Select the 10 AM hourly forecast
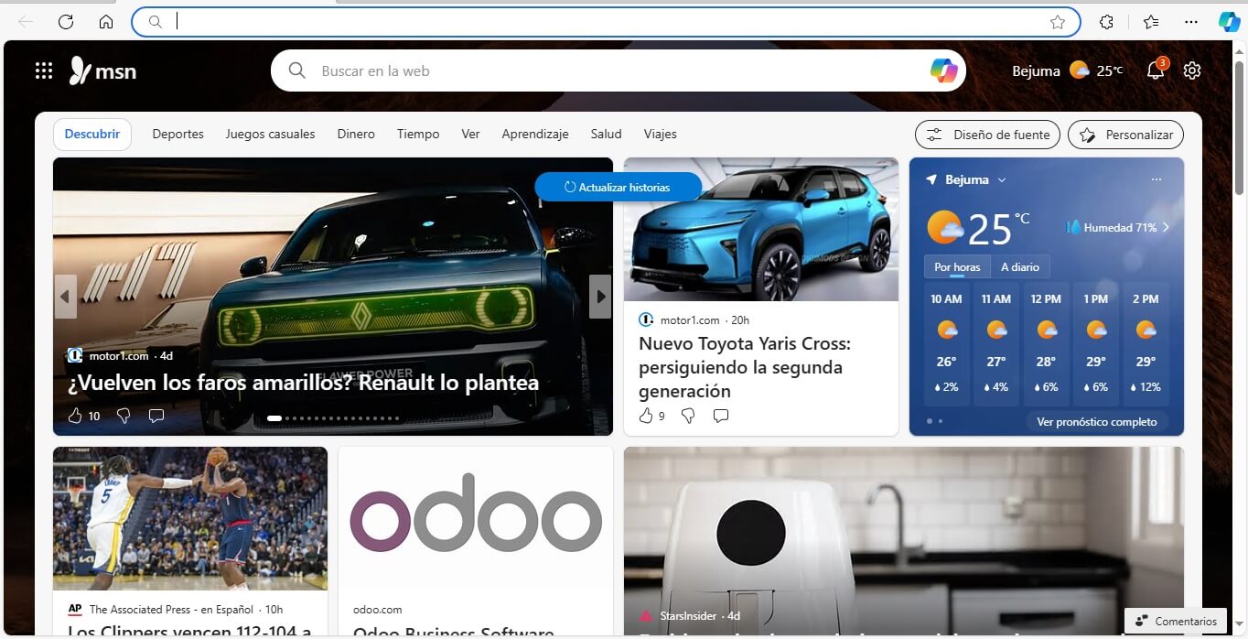Screen dimensions: 1248x639 tap(947, 344)
